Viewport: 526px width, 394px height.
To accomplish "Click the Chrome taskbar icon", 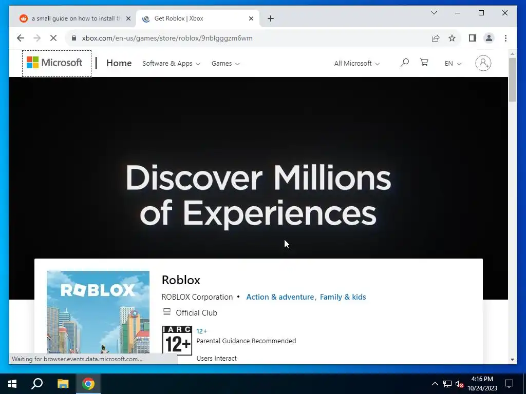I will click(88, 384).
